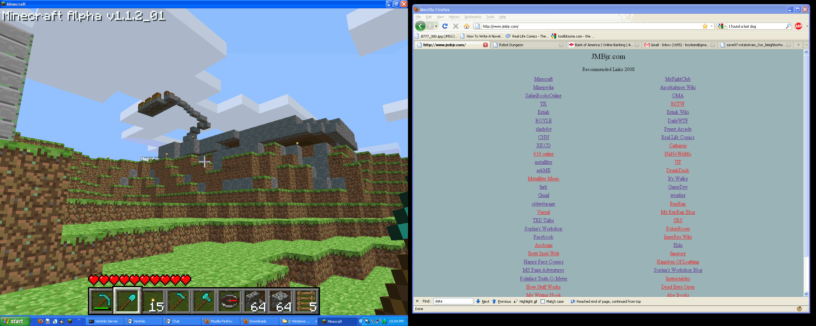This screenshot has height=326, width=816.
Task: Click the Stop loading X icon in Firefox
Action: pos(456,26)
